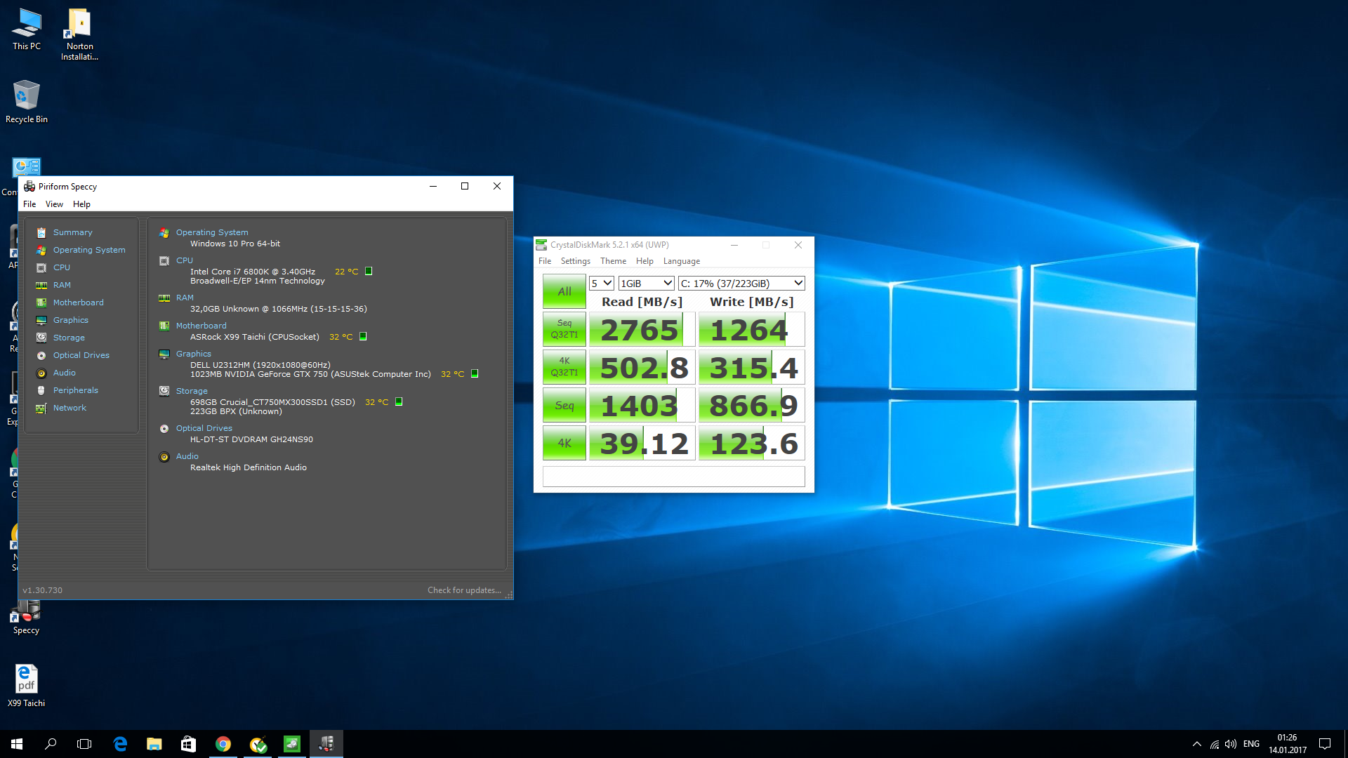The width and height of the screenshot is (1348, 758).
Task: Open the Optical Drives sidebar entry
Action: click(x=81, y=355)
